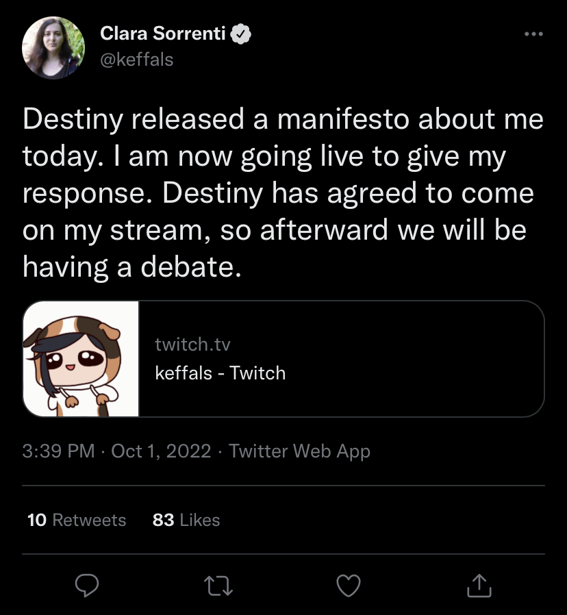
Task: Open the Twitter Web App source link
Action: [x=299, y=451]
